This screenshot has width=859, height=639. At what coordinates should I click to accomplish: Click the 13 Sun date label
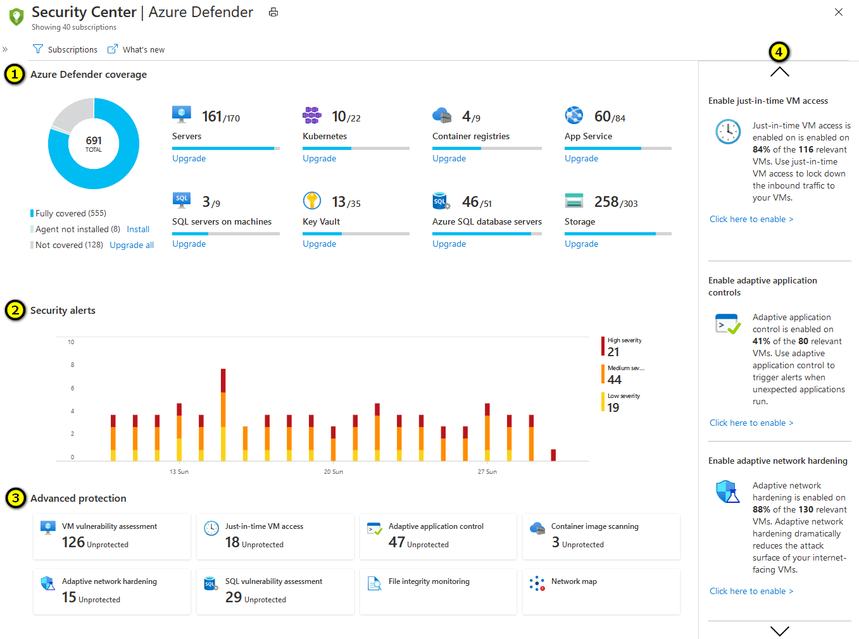click(179, 471)
